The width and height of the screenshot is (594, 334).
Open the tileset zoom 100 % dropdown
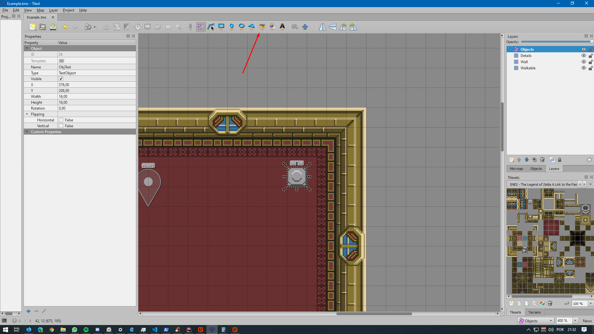pos(591,304)
